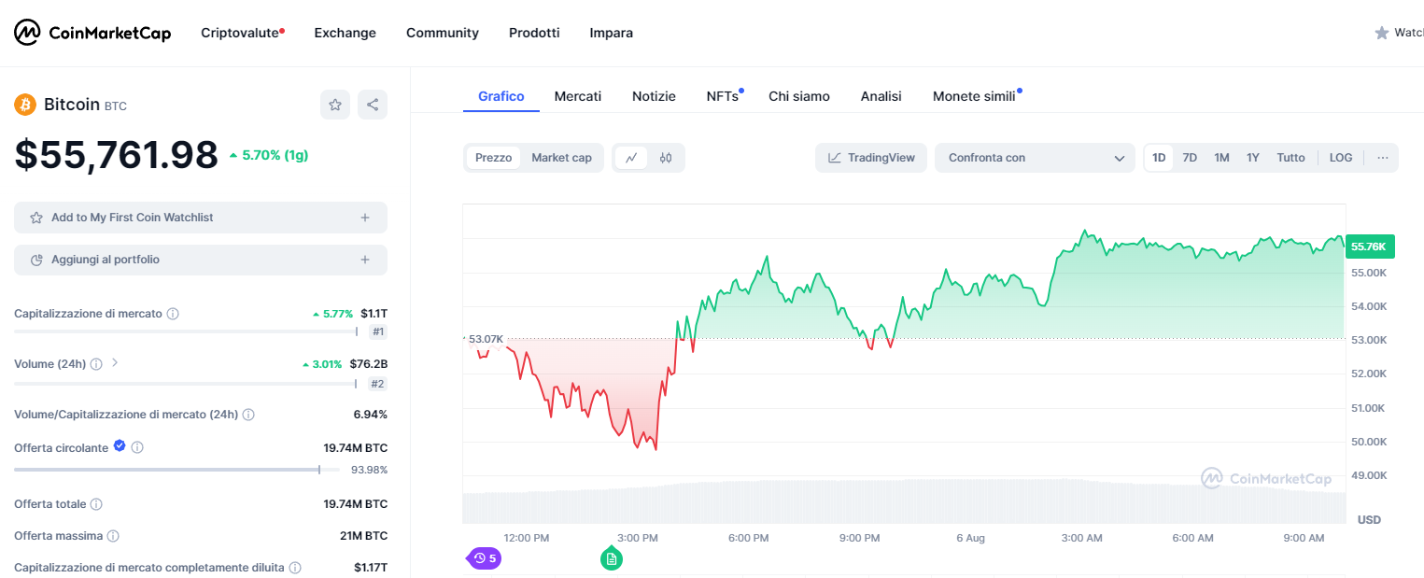Image resolution: width=1424 pixels, height=578 pixels.
Task: Click the share icon next to Bitcoin
Action: click(373, 105)
